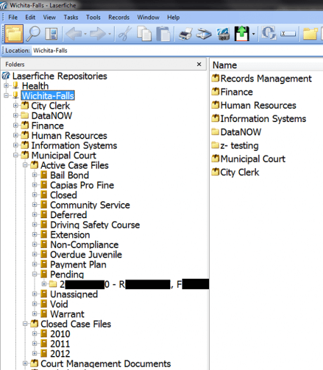Click the green arrow import icon
Image resolution: width=323 pixels, height=370 pixels.
click(241, 34)
